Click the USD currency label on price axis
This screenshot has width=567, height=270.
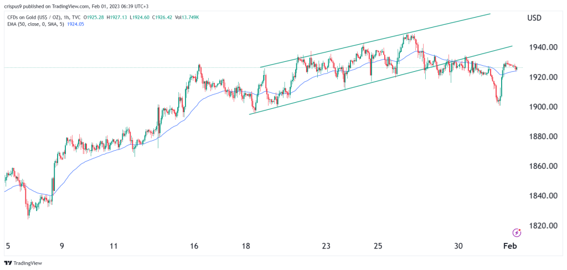click(x=534, y=18)
